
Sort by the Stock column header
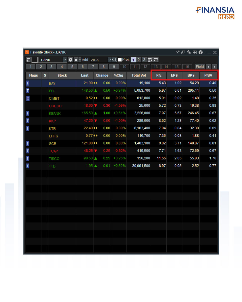(62, 75)
